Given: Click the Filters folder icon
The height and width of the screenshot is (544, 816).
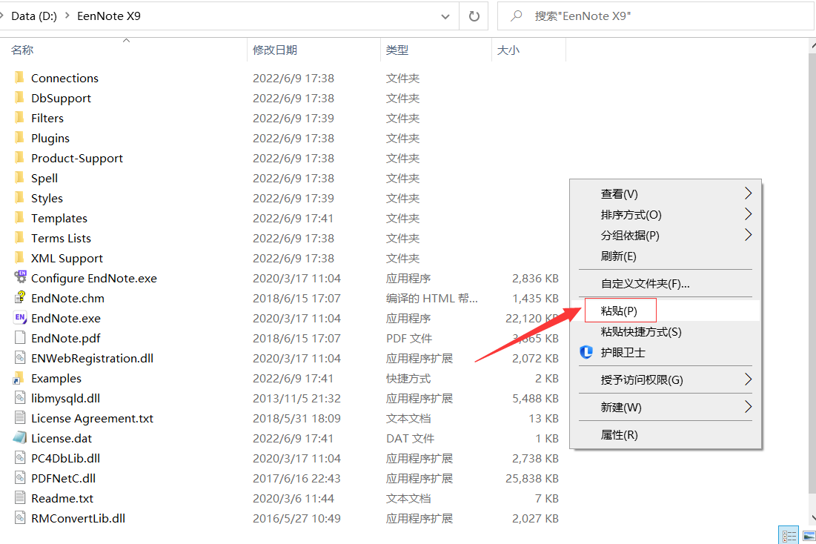Looking at the screenshot, I should [x=19, y=118].
